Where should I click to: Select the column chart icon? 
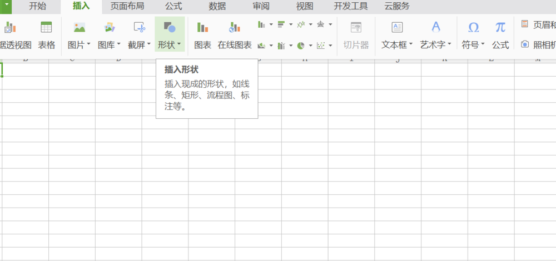262,24
